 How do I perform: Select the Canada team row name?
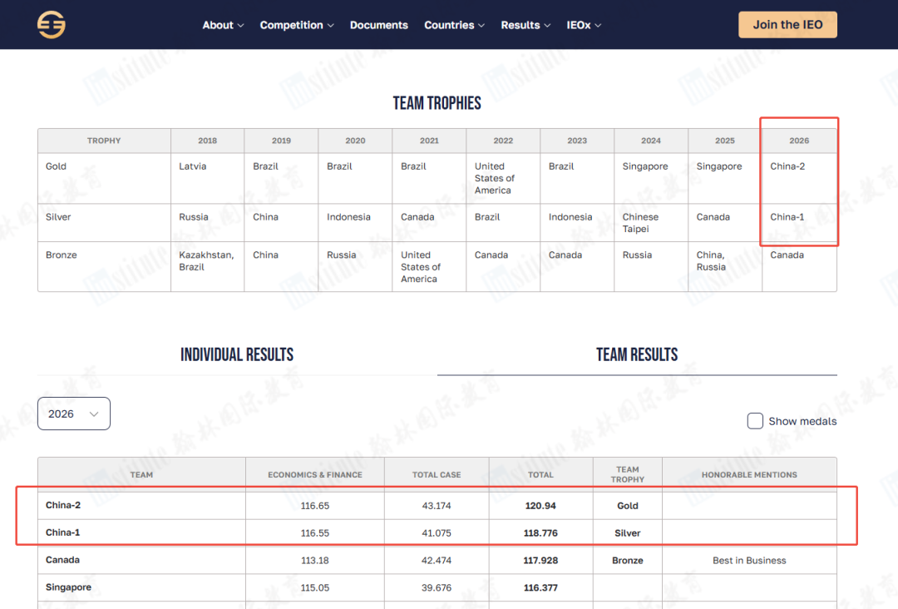tap(62, 560)
